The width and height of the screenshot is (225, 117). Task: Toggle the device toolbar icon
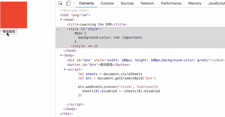[68, 3]
